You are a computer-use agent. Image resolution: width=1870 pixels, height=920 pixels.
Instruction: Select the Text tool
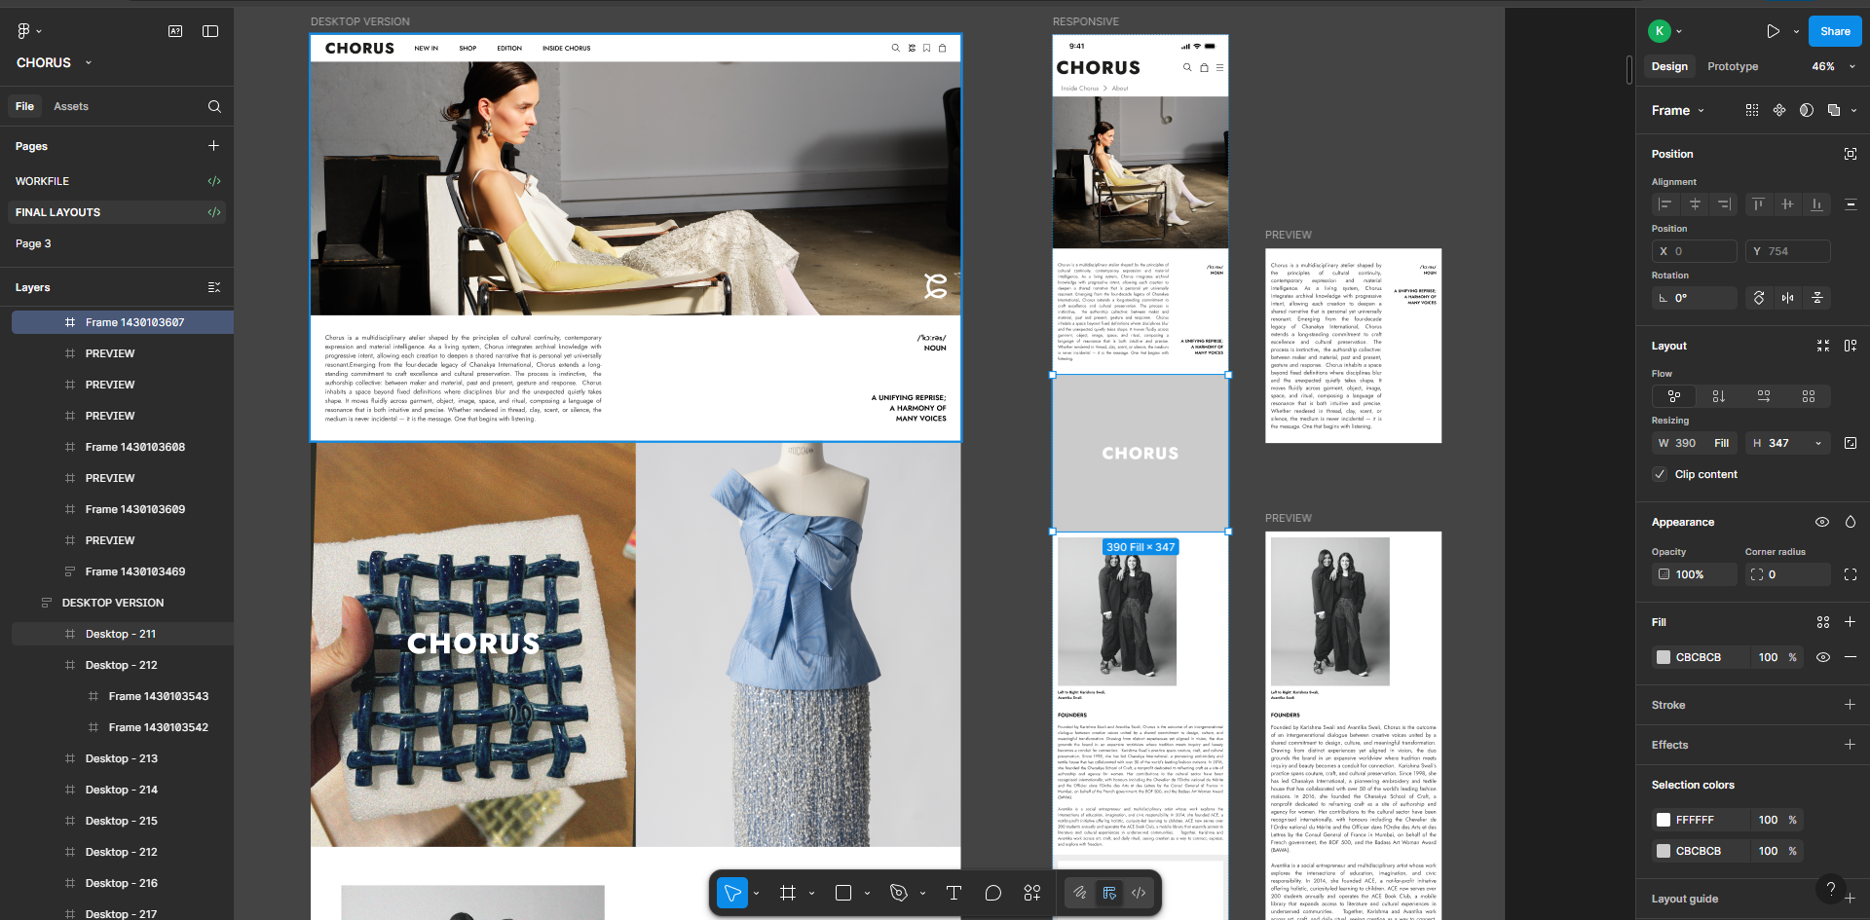click(x=954, y=893)
